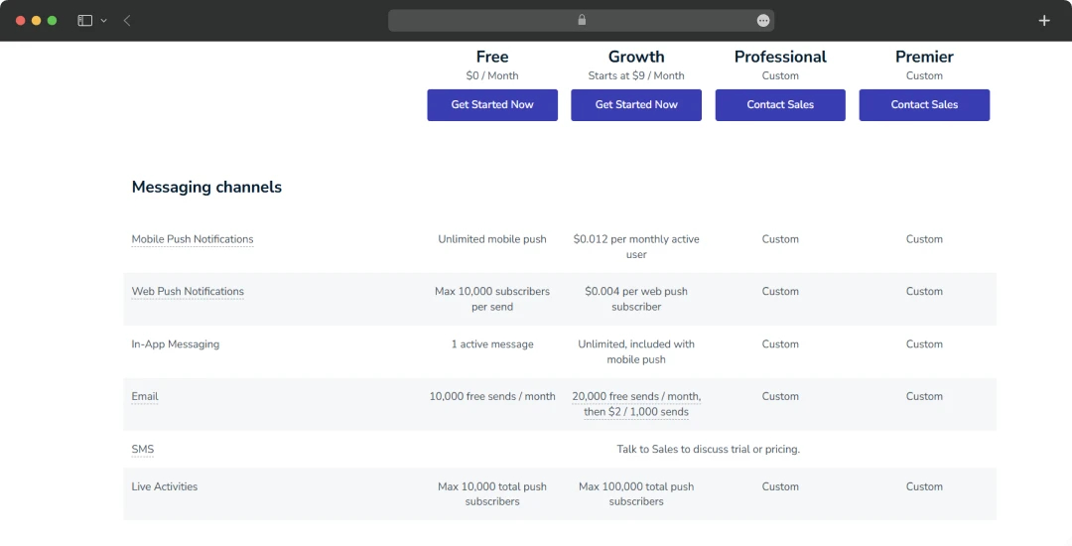Click the Free plan title
This screenshot has height=546, width=1072.
coord(492,57)
